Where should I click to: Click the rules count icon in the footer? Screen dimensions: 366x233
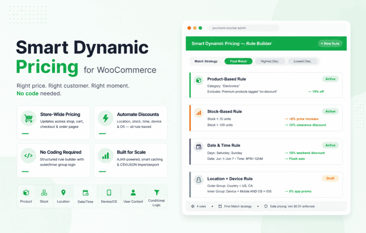coord(193,207)
